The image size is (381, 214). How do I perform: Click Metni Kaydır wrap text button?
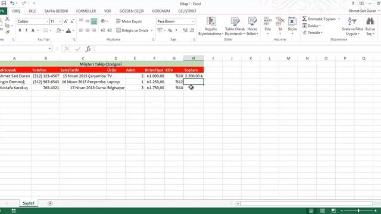click(x=129, y=21)
